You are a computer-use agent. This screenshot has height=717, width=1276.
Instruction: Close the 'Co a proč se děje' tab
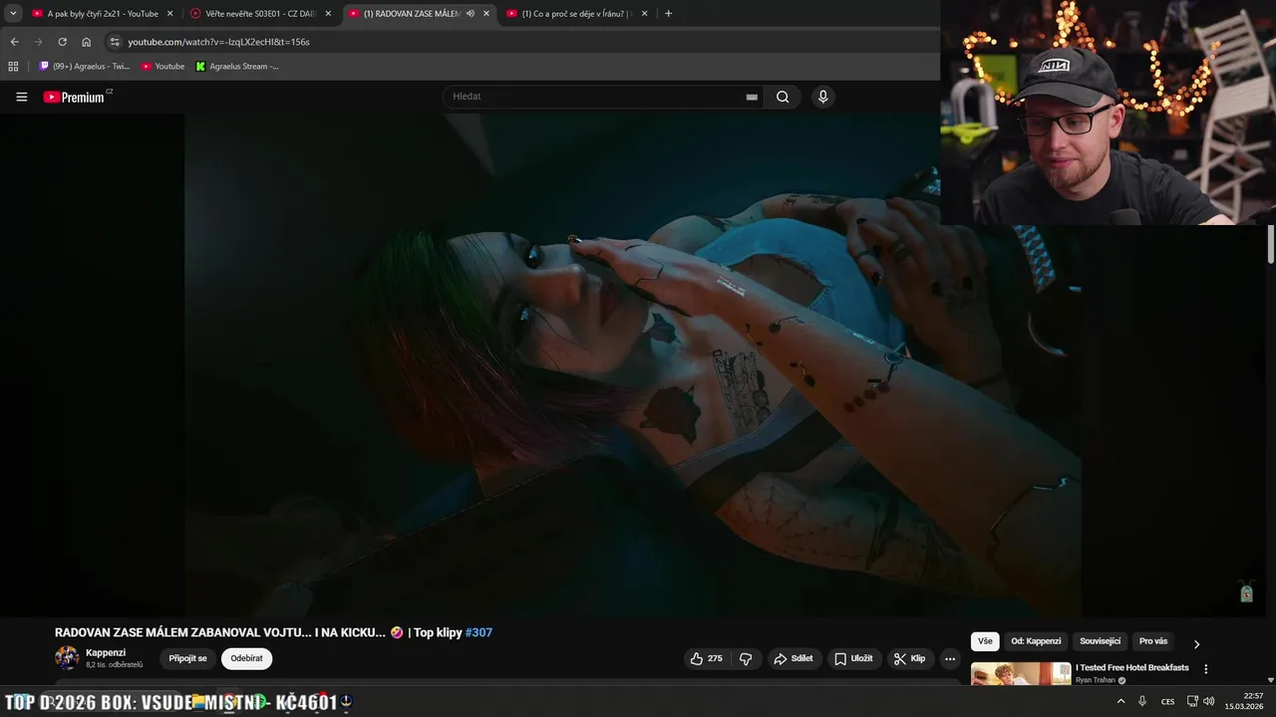click(645, 14)
